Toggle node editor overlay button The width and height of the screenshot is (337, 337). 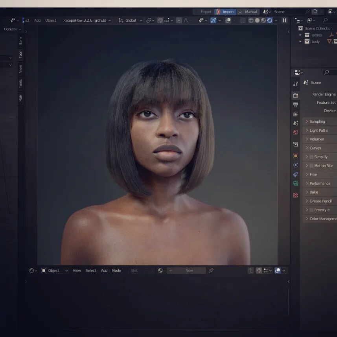point(278,271)
